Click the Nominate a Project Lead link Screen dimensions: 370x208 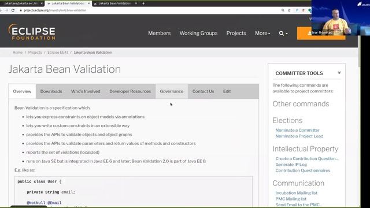point(299,136)
